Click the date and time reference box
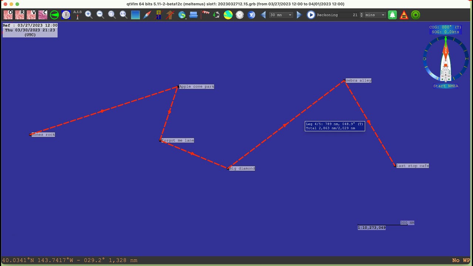 [30, 30]
